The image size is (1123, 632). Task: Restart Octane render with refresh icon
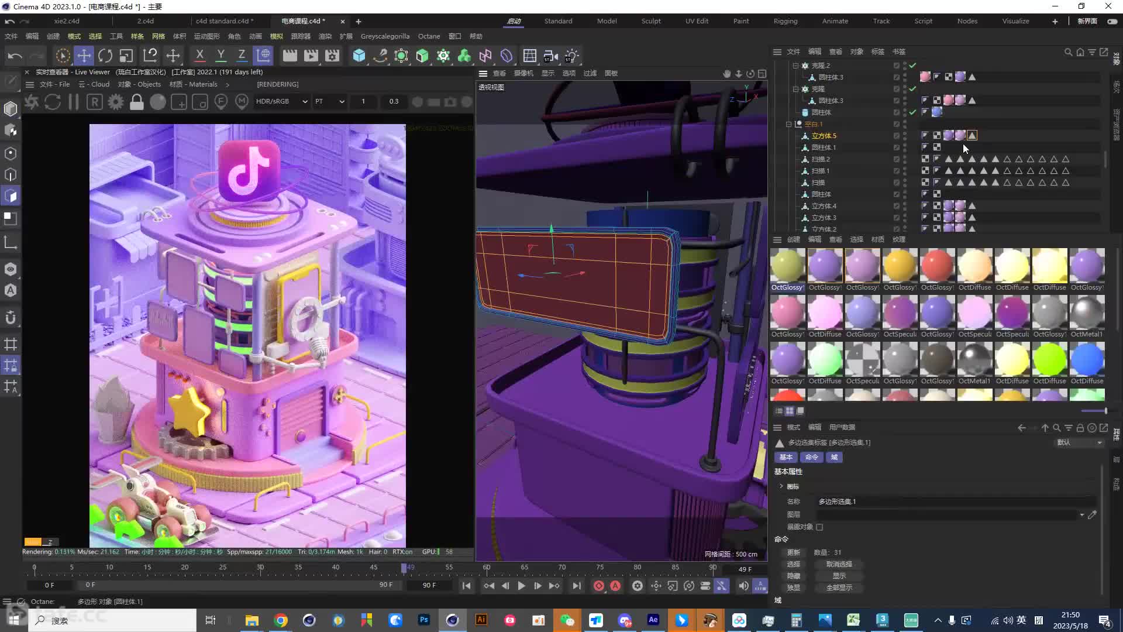click(53, 102)
